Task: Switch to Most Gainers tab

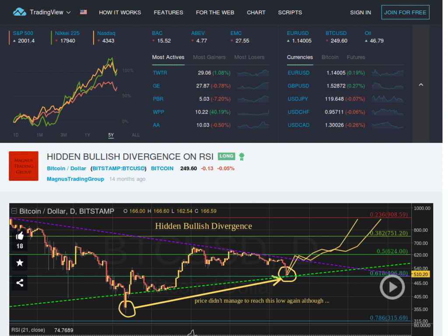Action: (x=209, y=57)
